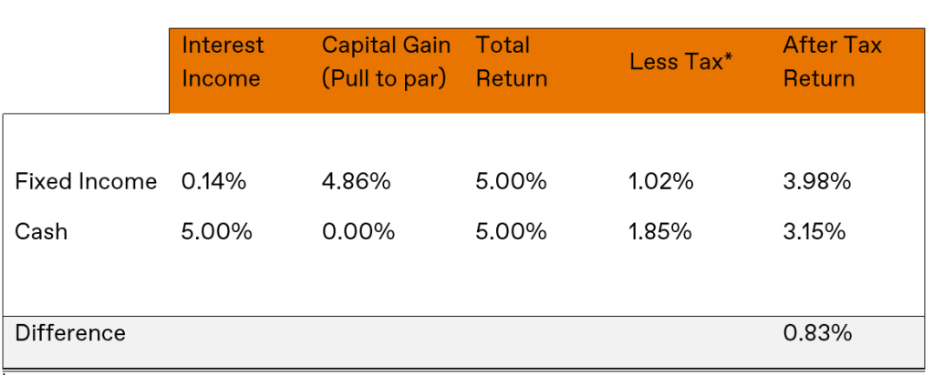Image resolution: width=934 pixels, height=375 pixels.
Task: Select the 1.02% tax value
Action: point(661,181)
